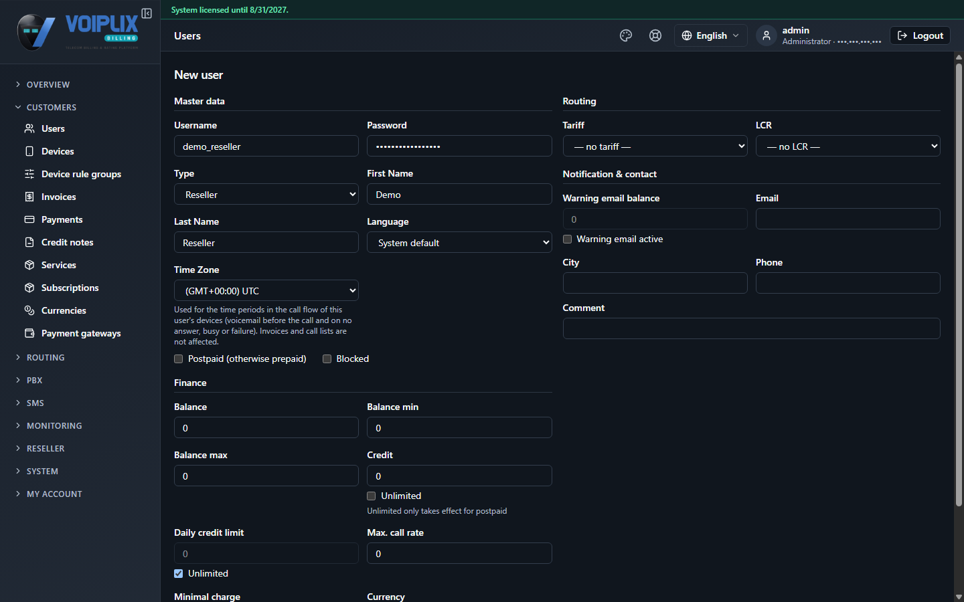Click the Email input field
This screenshot has height=602, width=964.
(848, 219)
